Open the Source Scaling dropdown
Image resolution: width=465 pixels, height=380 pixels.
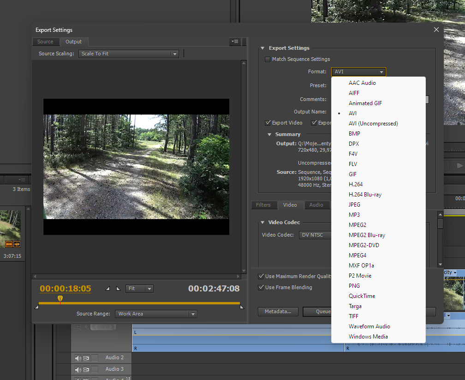tap(128, 54)
